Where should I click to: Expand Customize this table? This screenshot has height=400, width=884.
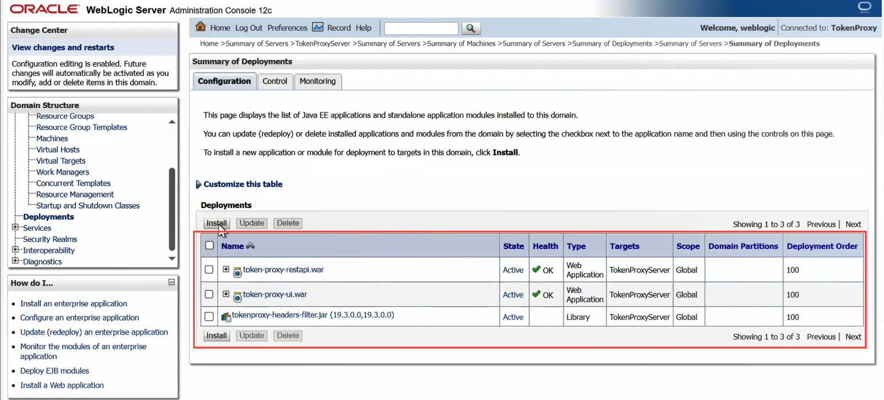(239, 184)
